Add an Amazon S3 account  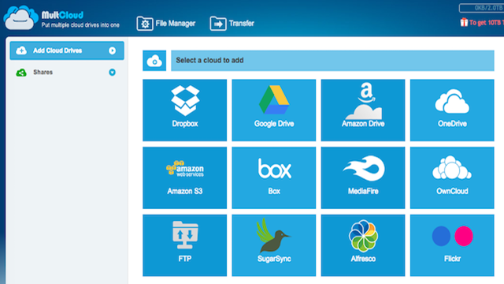click(x=184, y=177)
